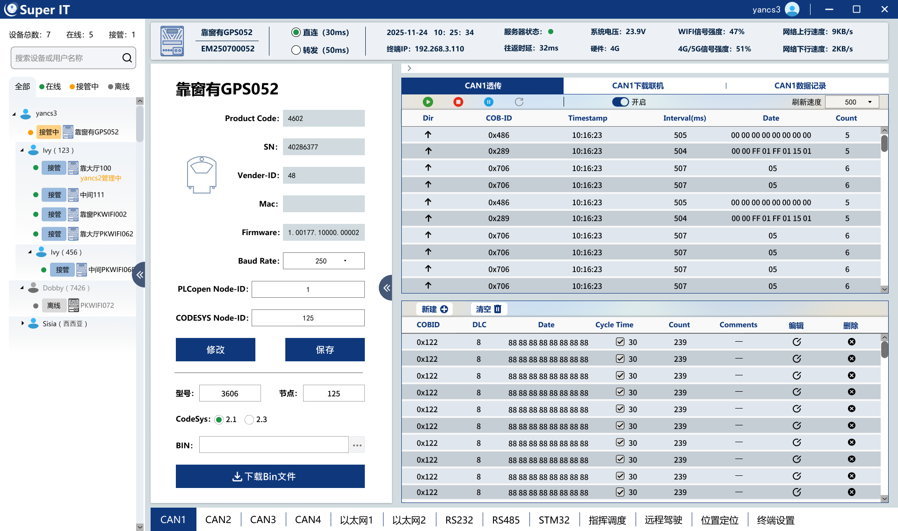This screenshot has height=531, width=898.
Task: Delete the top 0x122 row with the X icon
Action: tap(851, 341)
